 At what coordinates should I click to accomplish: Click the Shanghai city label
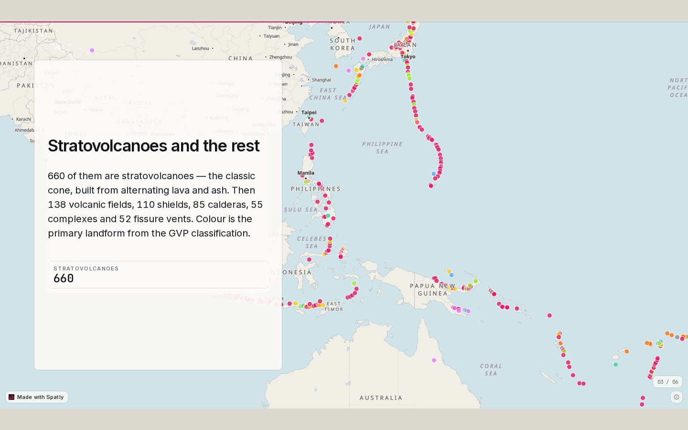click(321, 80)
